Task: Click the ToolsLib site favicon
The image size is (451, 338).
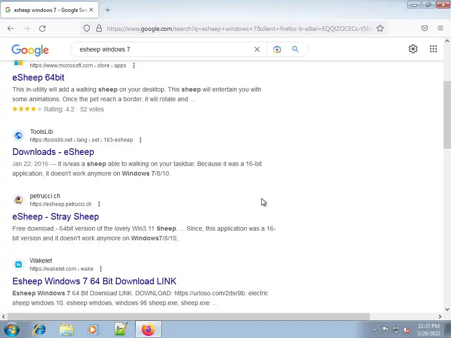Action: [18, 136]
